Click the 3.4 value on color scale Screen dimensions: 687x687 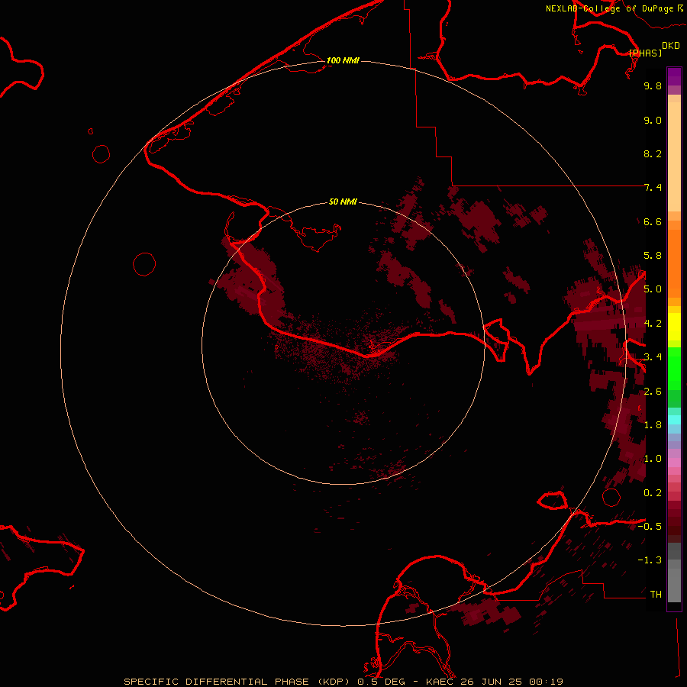click(653, 357)
